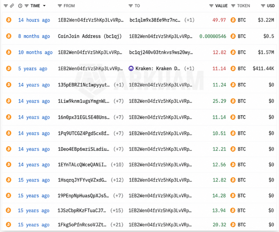The image size is (279, 232).
Task: Open sender address 1Deo4EBp6wziSLadiu…
Action: [x=84, y=149]
